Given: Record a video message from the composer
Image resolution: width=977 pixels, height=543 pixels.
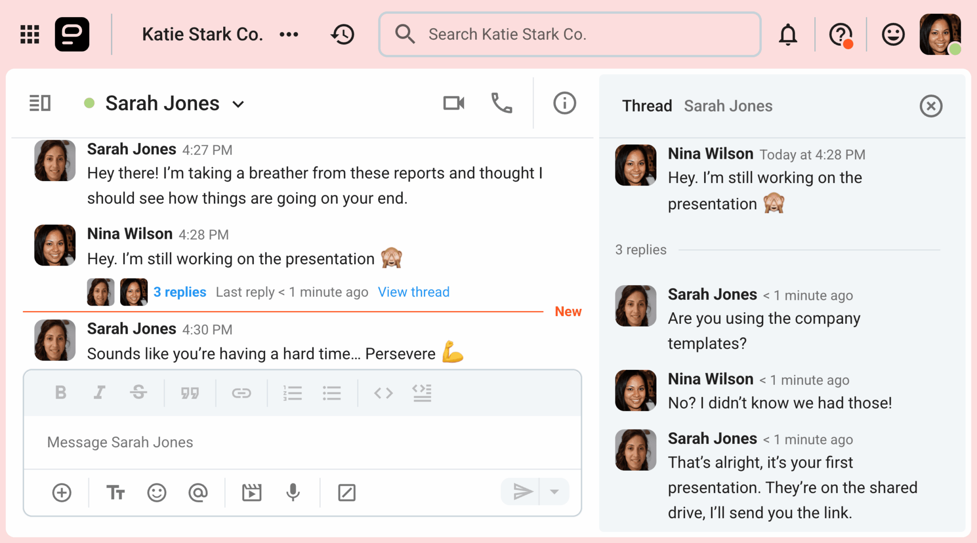Looking at the screenshot, I should coord(252,492).
